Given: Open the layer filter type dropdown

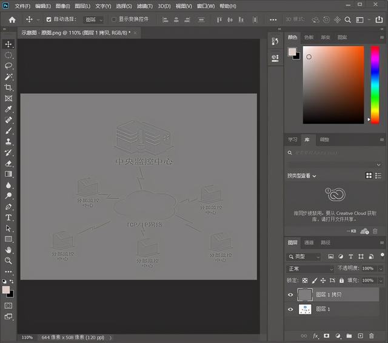Looking at the screenshot, I should pos(304,257).
